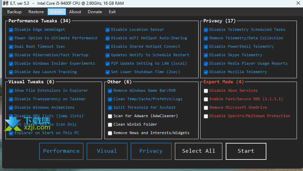Uncheck Split Threshold for Svchost
303x171 pixels.
coord(110,108)
